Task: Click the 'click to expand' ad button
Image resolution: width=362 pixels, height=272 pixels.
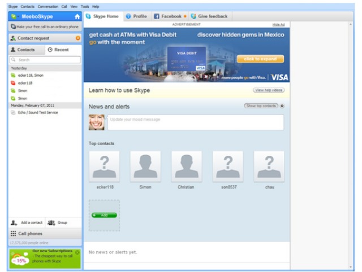Action: click(x=260, y=59)
